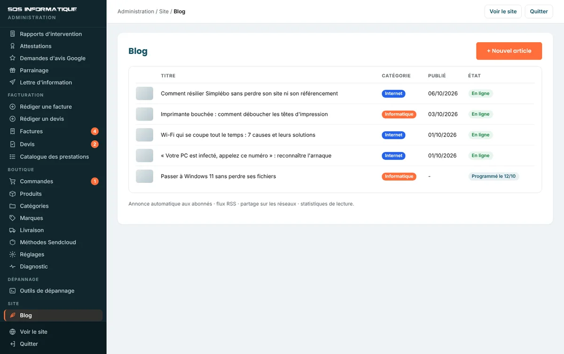Click the Attestations badge icon
Screen dimensions: 564x354
13,46
